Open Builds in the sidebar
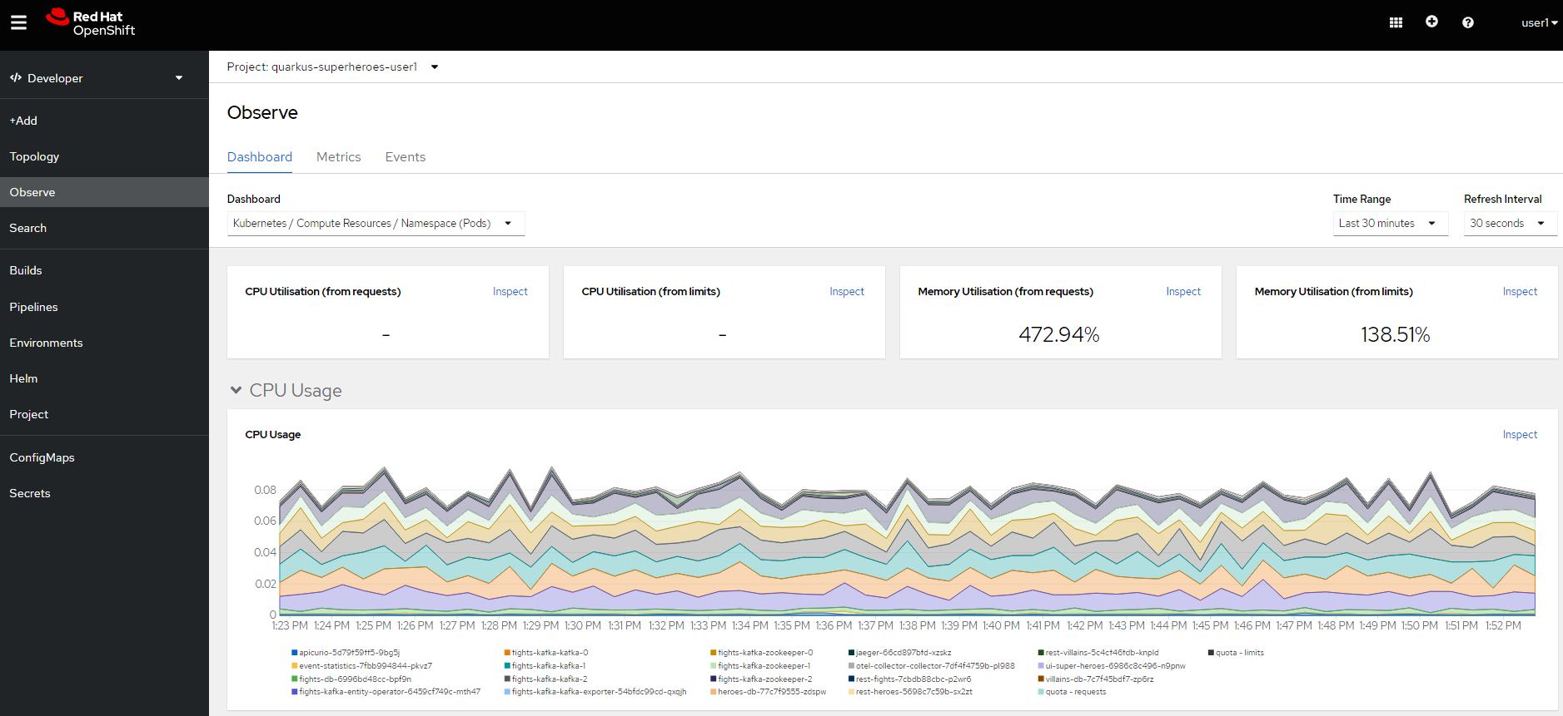This screenshot has height=716, width=1563. click(x=104, y=270)
